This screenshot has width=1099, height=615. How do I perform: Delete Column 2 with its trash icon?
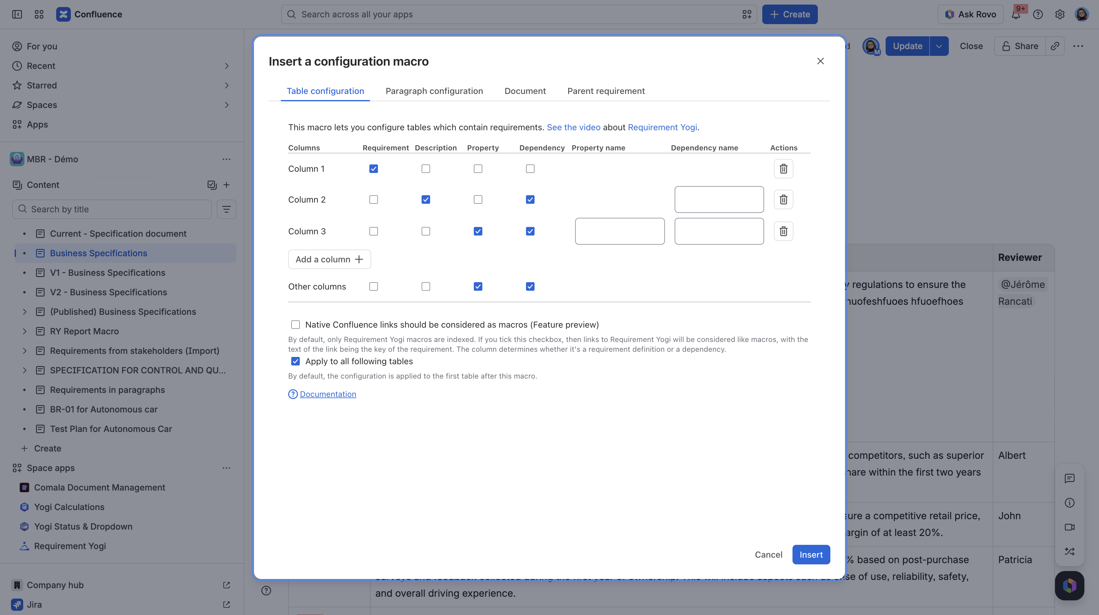[783, 200]
